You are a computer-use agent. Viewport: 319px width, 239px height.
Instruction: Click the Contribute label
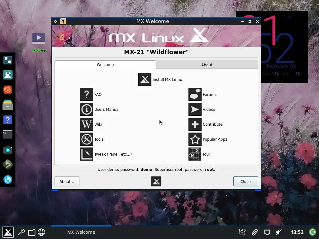coord(212,124)
